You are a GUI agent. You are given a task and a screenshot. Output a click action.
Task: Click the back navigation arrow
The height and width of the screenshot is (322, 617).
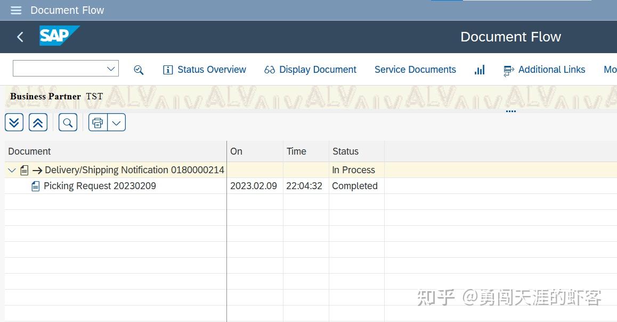pyautogui.click(x=20, y=37)
